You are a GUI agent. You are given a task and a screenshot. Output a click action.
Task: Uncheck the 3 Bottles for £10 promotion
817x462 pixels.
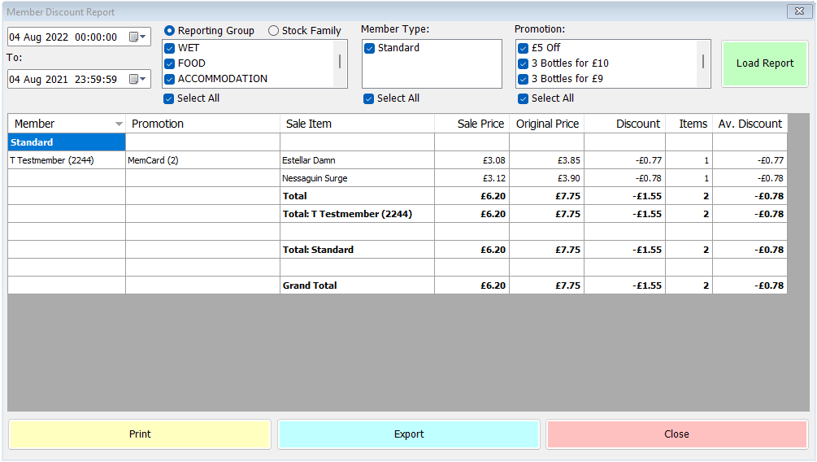(x=524, y=63)
